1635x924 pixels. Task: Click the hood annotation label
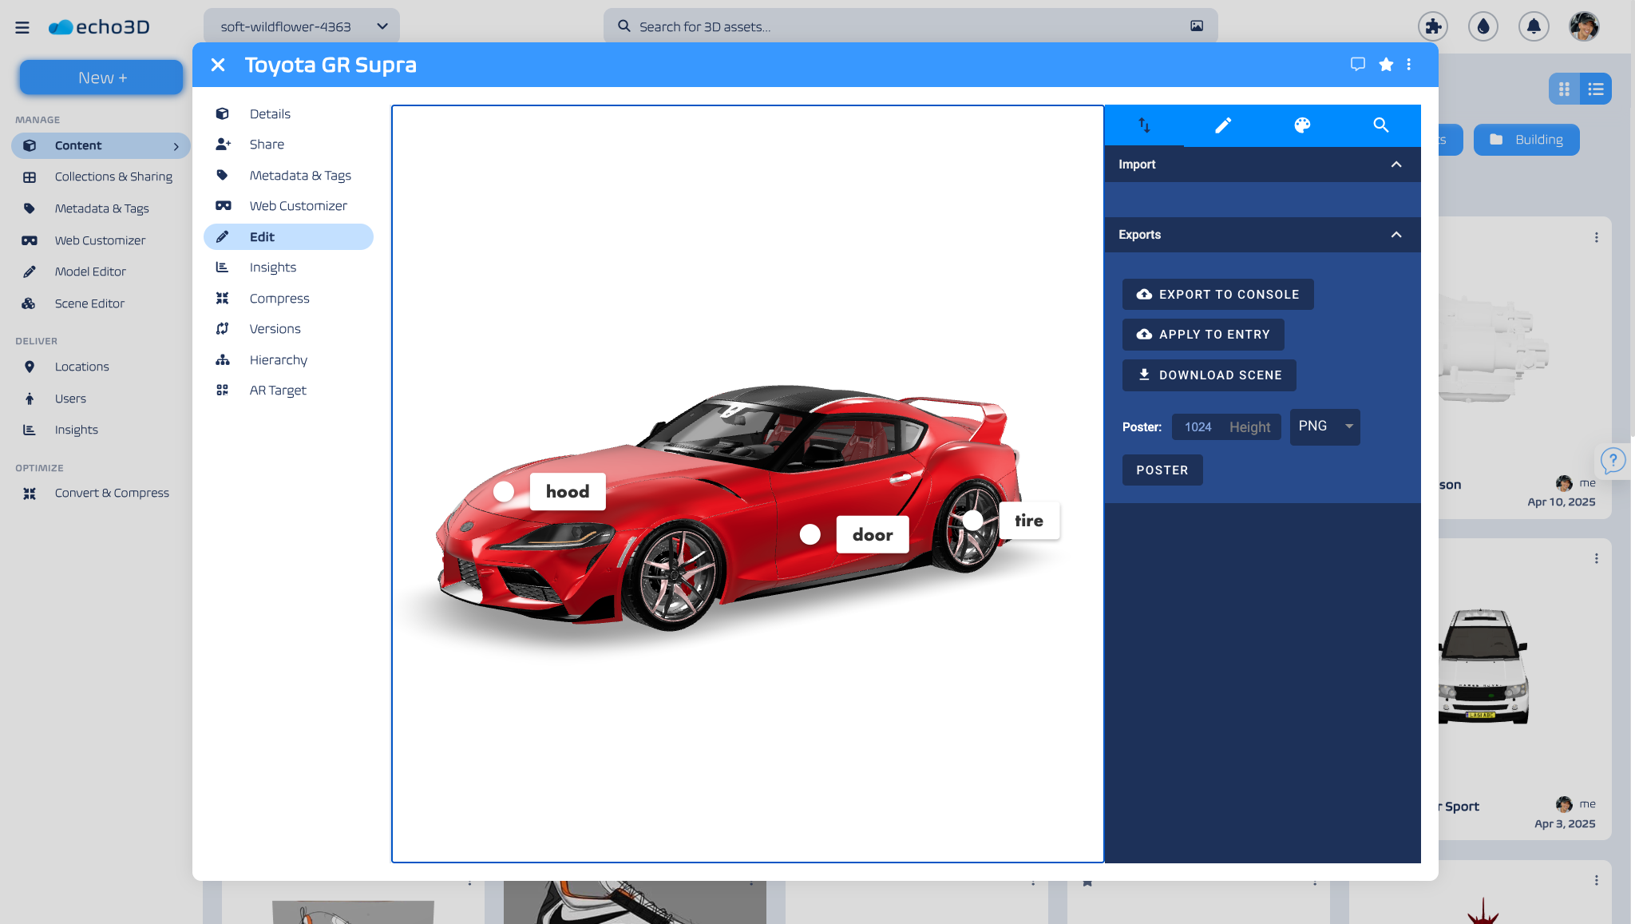(x=568, y=492)
